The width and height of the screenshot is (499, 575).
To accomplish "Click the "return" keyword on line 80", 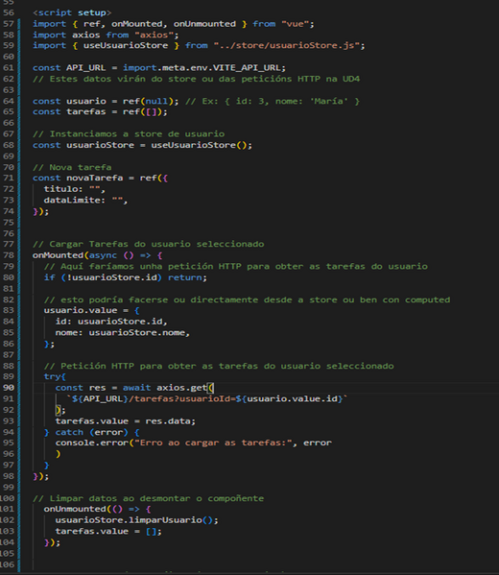I will pos(185,277).
